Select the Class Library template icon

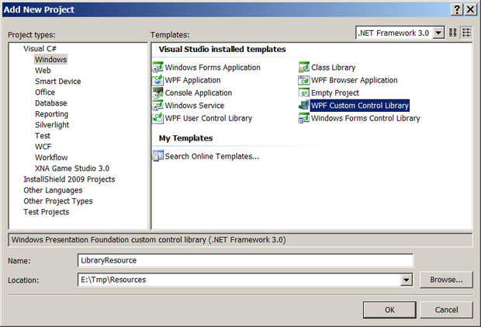pyautogui.click(x=304, y=68)
